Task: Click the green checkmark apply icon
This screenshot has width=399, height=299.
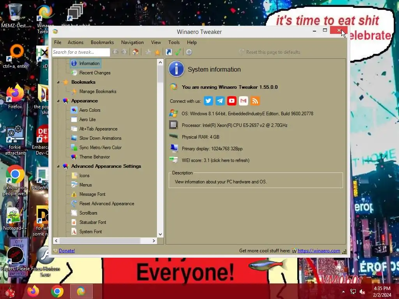Action: (x=178, y=52)
